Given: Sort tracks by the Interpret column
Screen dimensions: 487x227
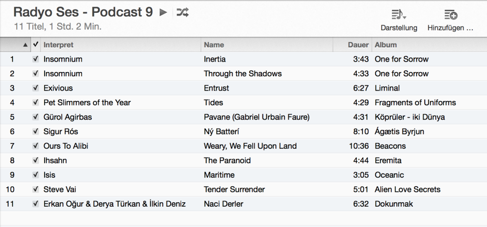Looking at the screenshot, I should 121,45.
